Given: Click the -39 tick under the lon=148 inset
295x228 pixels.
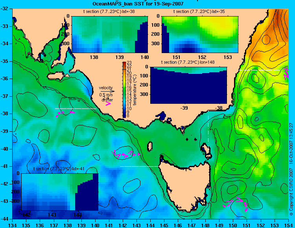Looking at the screenshot, I should 184,108.
